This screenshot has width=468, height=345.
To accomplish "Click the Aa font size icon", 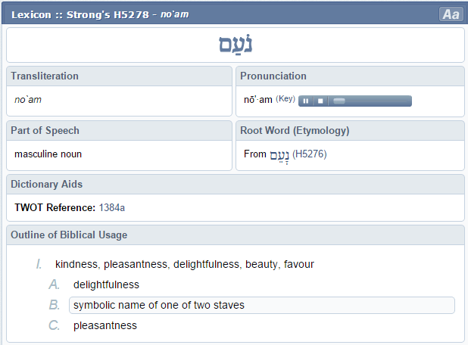I will (x=451, y=14).
